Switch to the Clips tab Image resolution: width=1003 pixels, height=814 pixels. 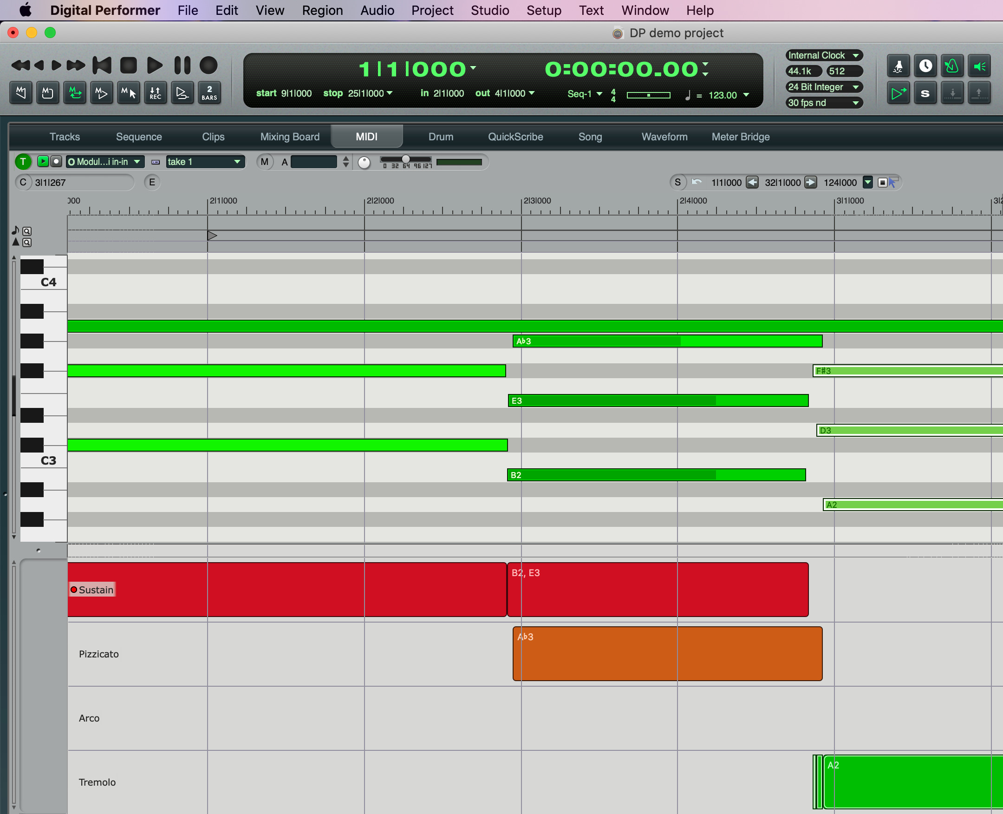coord(213,137)
